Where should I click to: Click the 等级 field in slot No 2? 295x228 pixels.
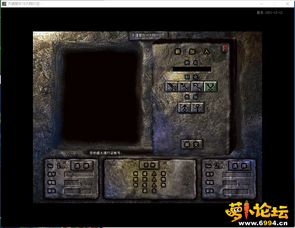pyautogui.click(x=230, y=183)
